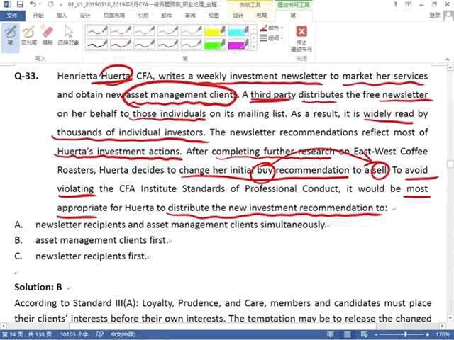Screen dimensions: 454x340
Task: Click the zoom in plus button
Action: pyautogui.click(x=427, y=335)
